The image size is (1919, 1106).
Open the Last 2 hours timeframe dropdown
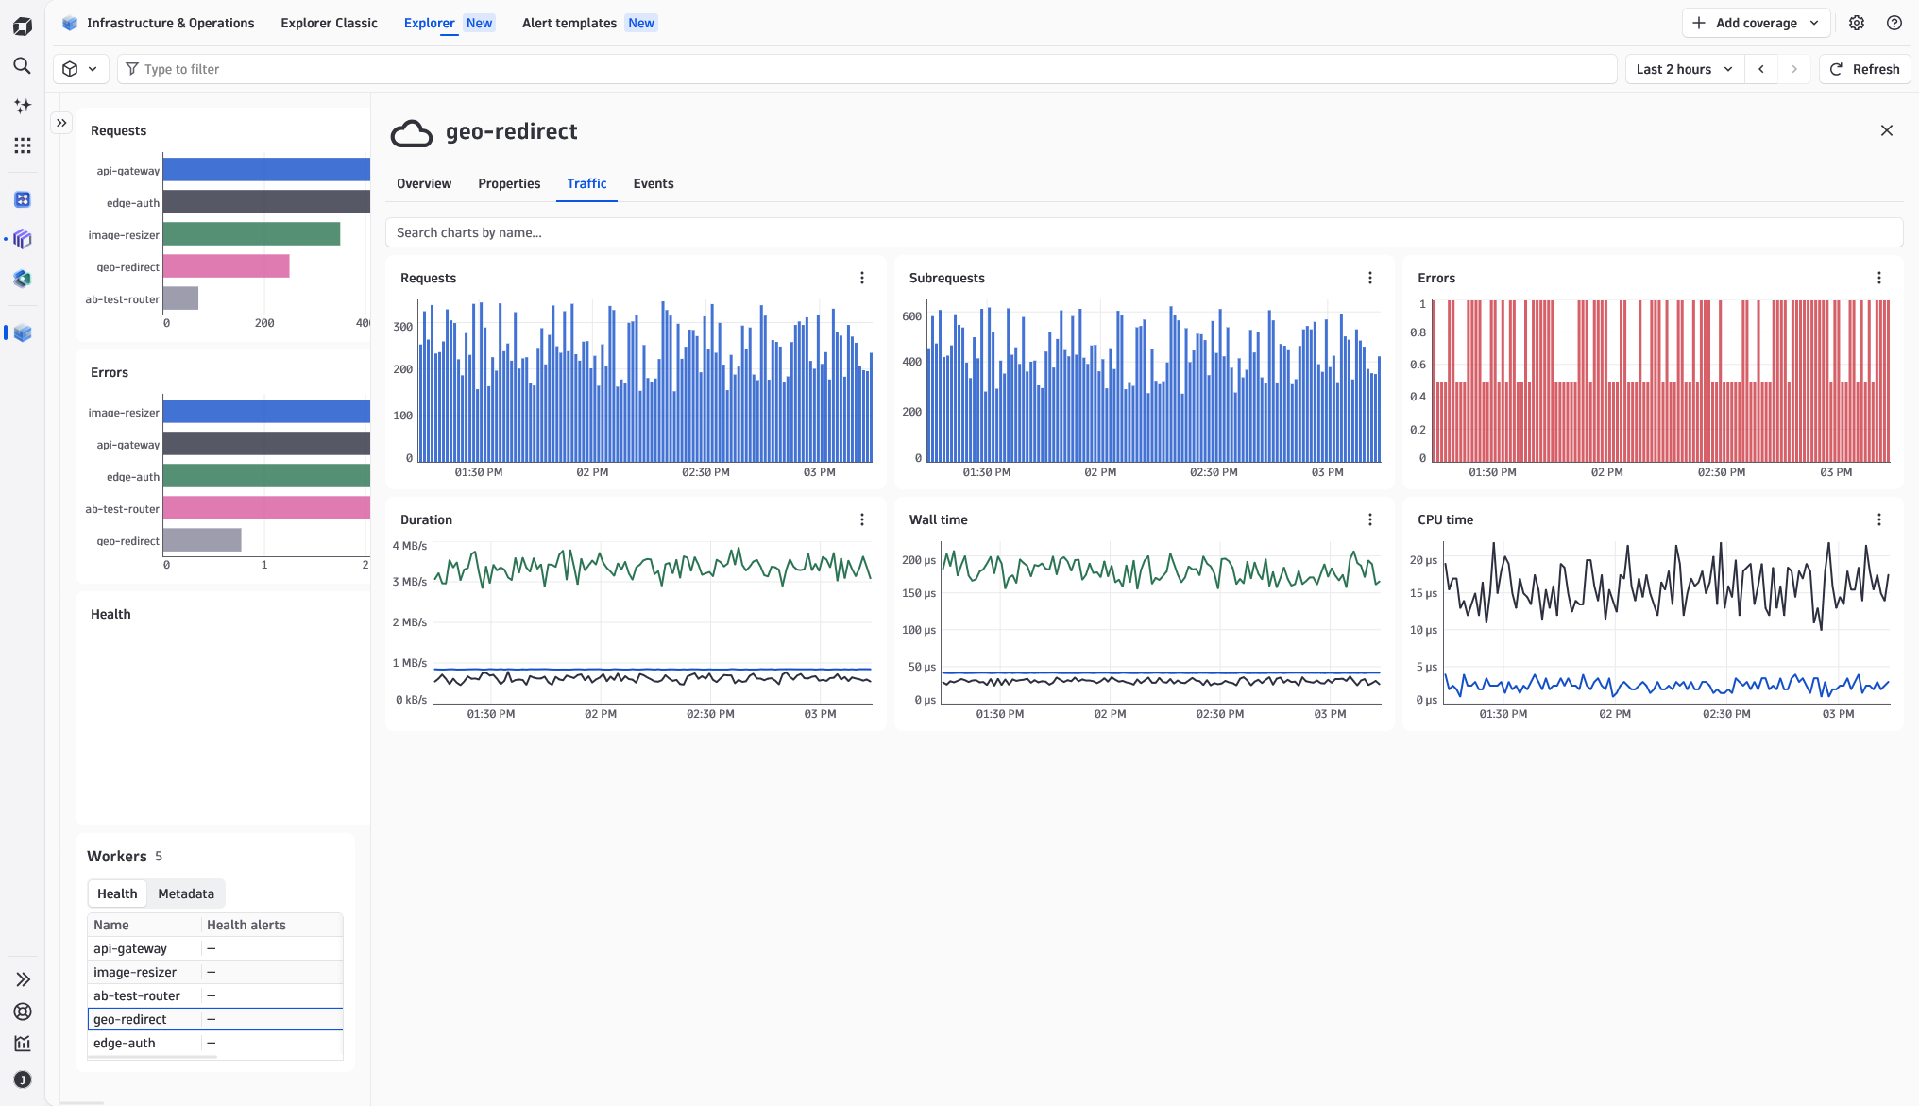click(1684, 69)
